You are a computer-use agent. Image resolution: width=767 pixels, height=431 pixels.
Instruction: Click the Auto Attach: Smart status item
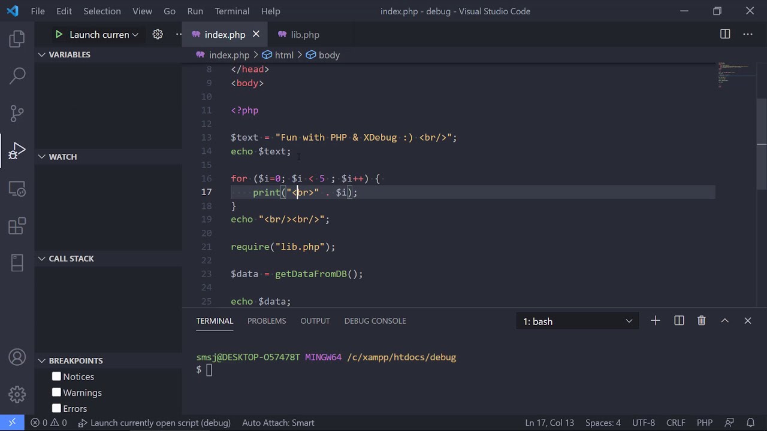click(x=278, y=423)
